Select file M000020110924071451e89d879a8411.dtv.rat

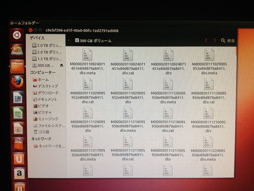pyautogui.click(x=128, y=62)
